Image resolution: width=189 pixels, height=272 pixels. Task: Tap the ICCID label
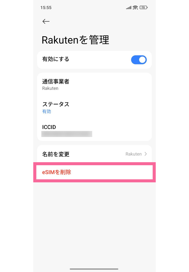49,127
